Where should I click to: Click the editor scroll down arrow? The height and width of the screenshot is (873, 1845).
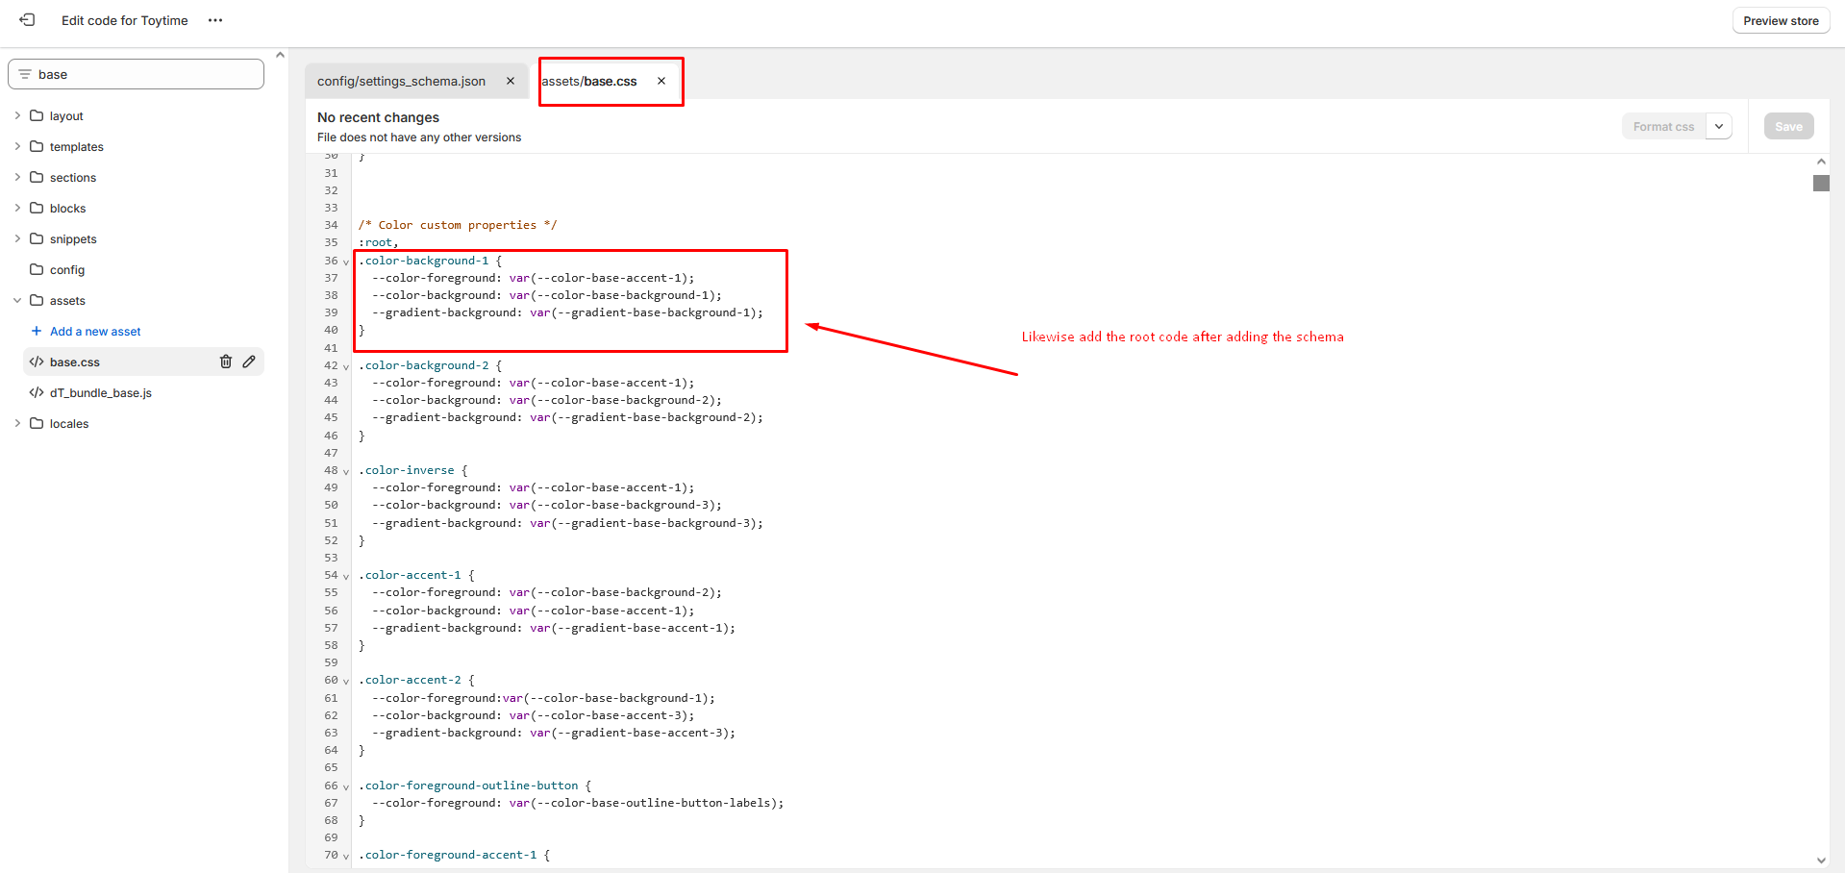[1821, 861]
